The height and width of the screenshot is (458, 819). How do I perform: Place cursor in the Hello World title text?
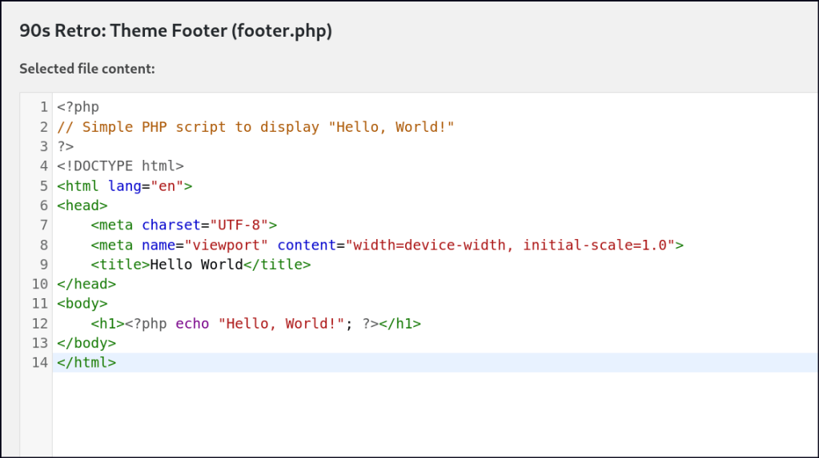pyautogui.click(x=196, y=265)
